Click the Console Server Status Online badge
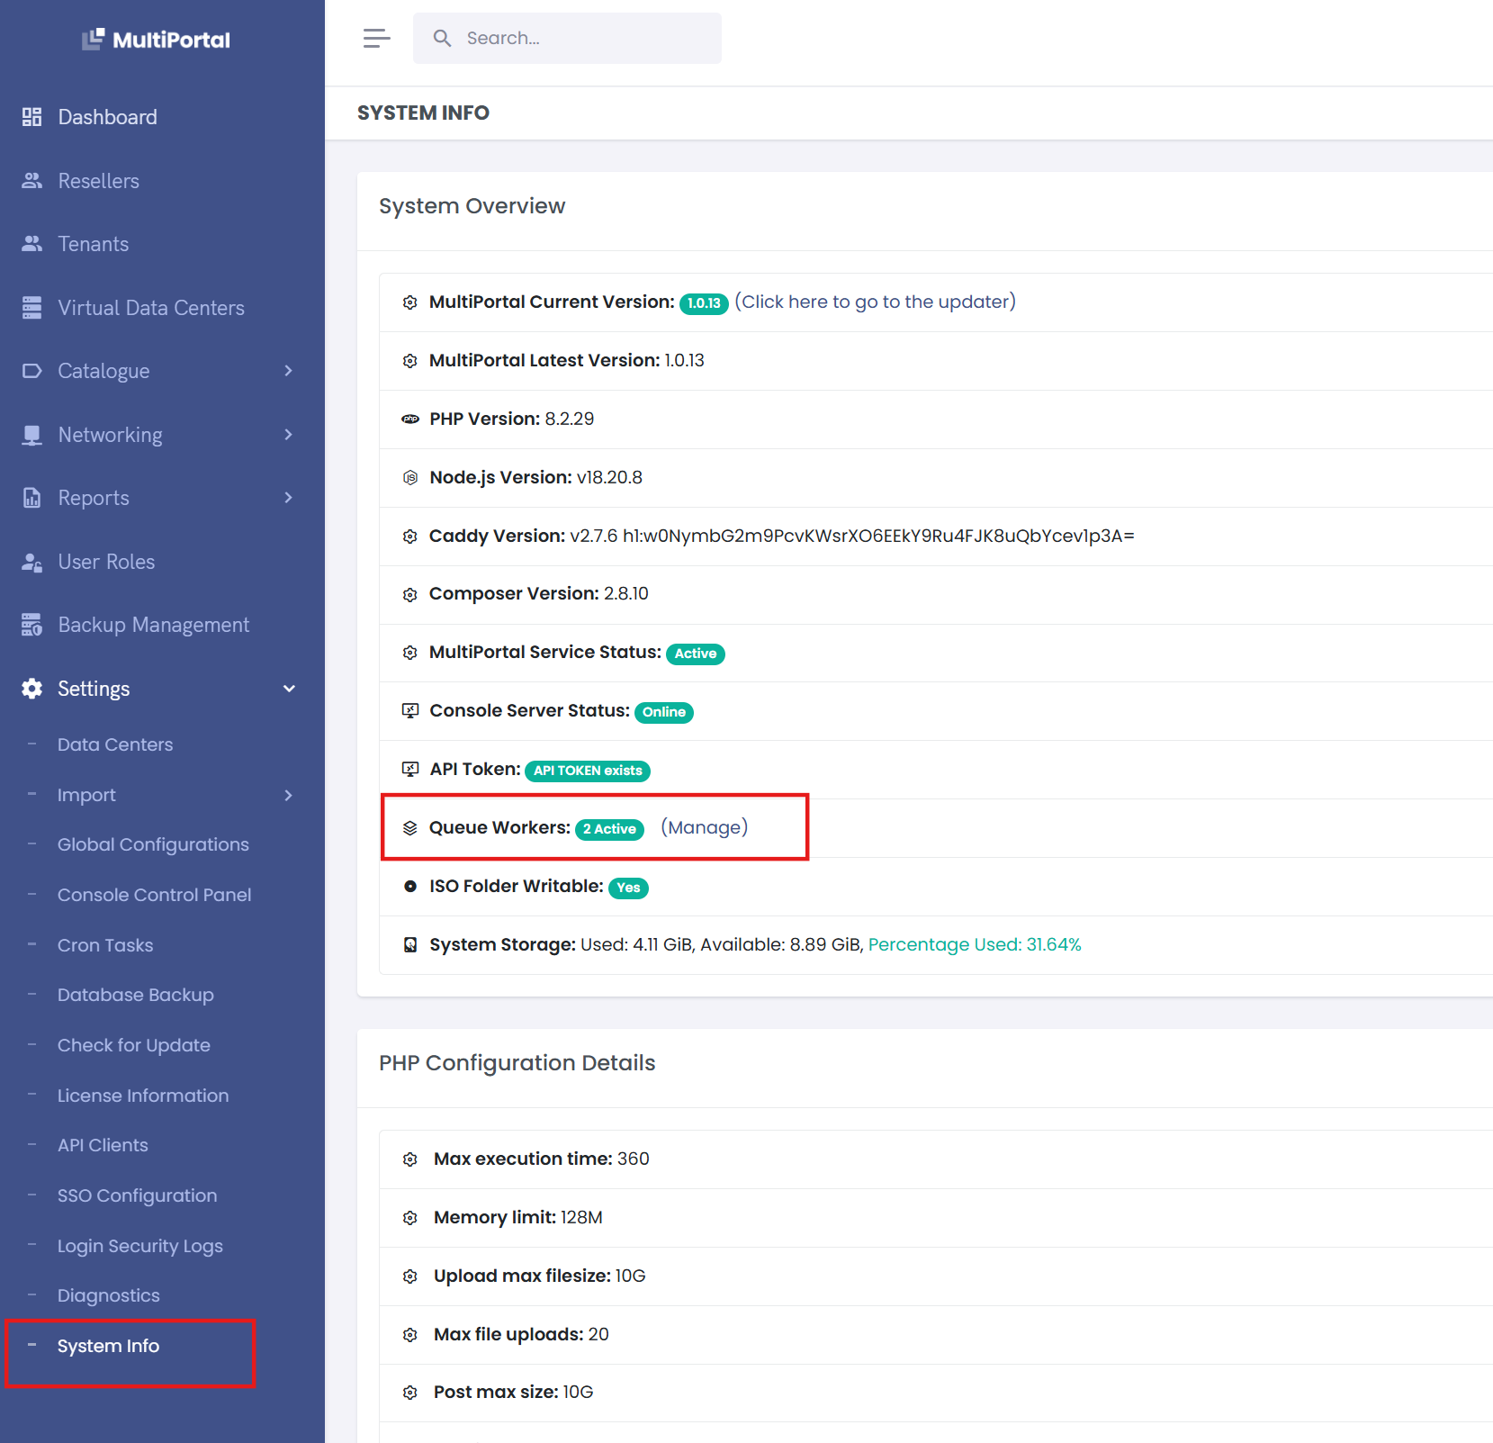Image resolution: width=1493 pixels, height=1443 pixels. click(x=663, y=712)
